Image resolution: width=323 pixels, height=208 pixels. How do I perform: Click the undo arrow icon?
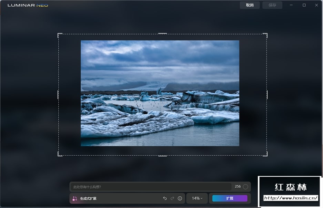pos(165,198)
